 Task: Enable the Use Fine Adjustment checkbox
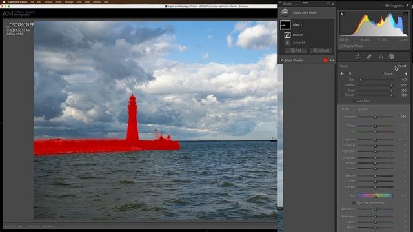coord(354,203)
